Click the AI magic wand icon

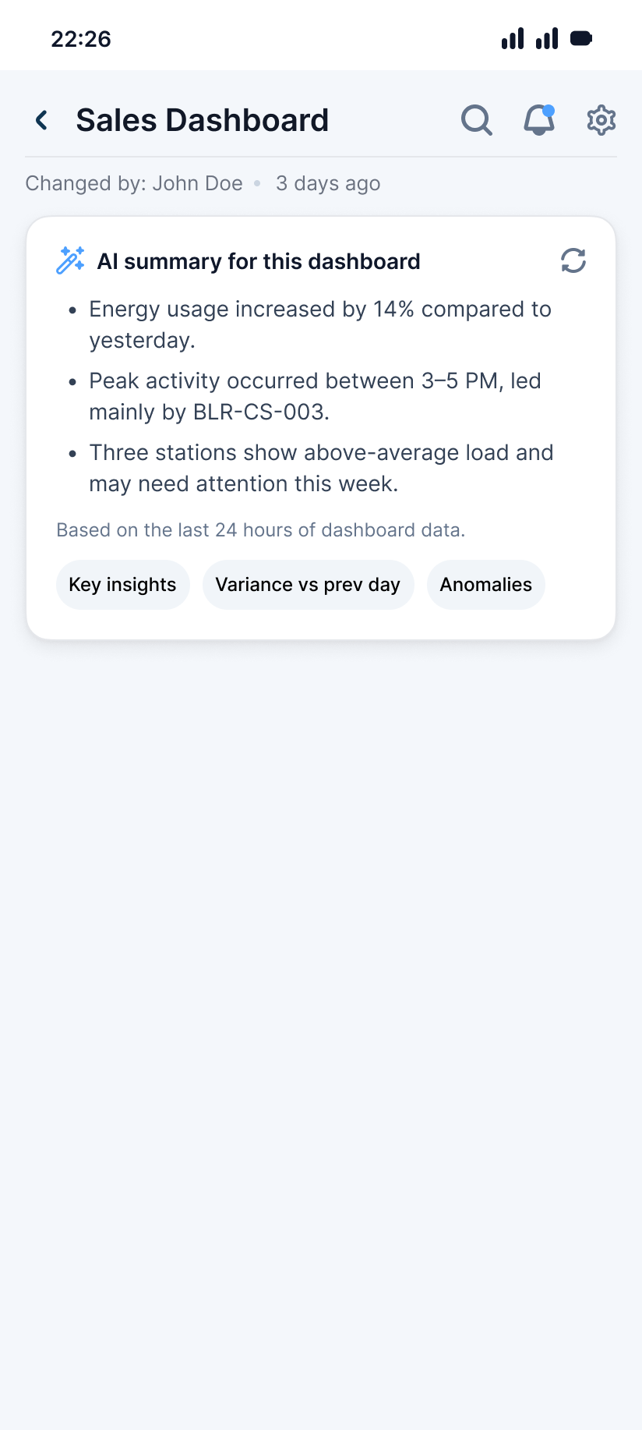pos(70,260)
